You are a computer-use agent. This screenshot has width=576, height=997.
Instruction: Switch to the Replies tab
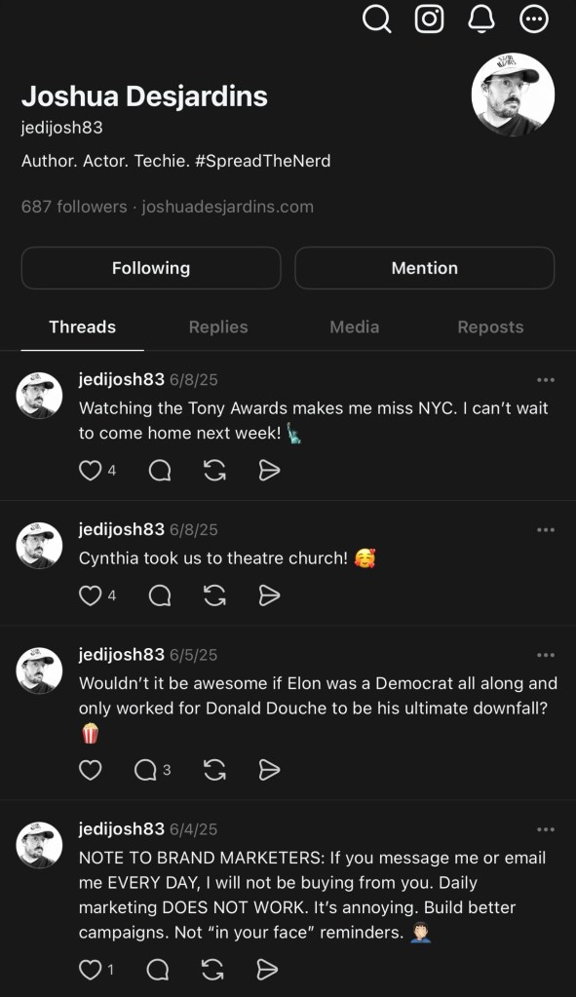point(217,326)
